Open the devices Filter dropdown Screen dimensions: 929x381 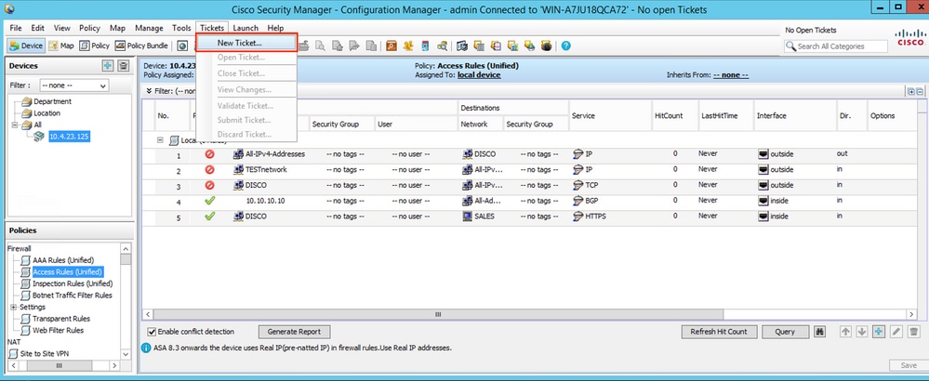pos(74,85)
